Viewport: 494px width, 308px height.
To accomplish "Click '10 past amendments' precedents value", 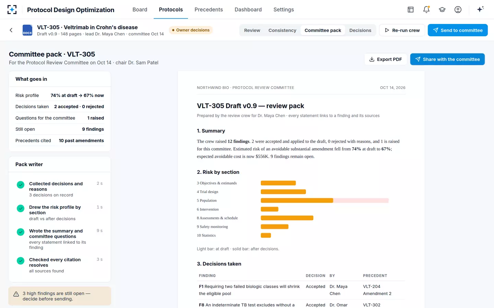I will click(x=81, y=141).
